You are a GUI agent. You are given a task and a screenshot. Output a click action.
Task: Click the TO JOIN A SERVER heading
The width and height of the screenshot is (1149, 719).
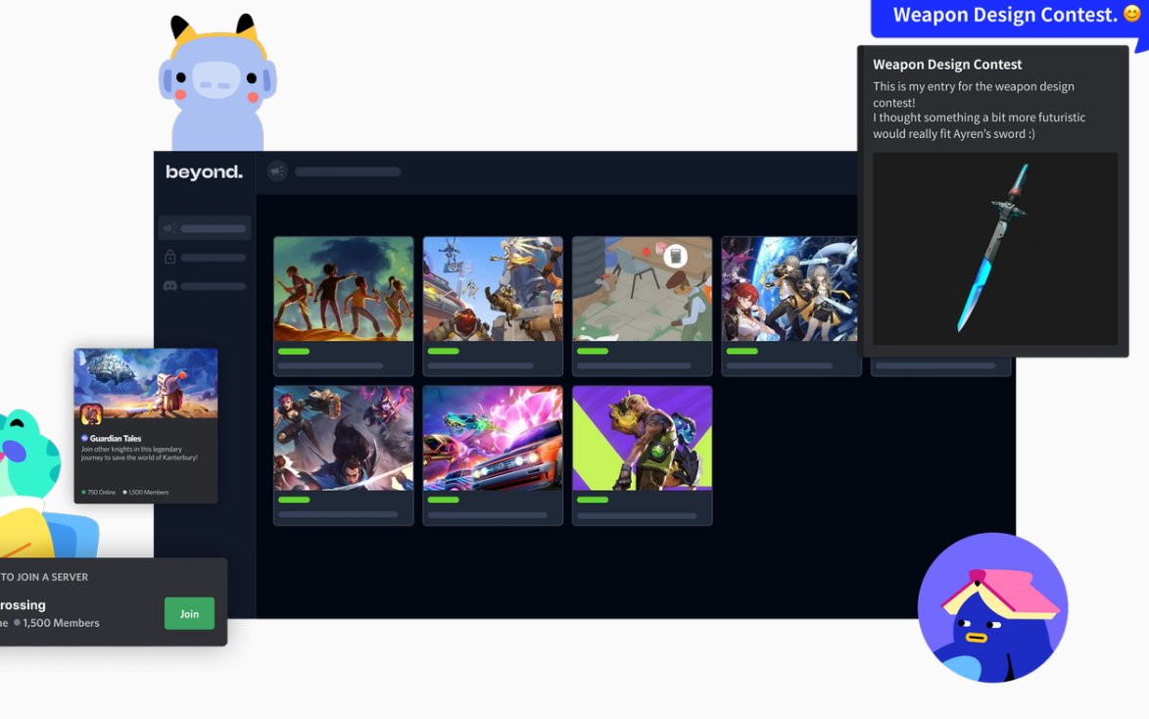click(x=44, y=577)
